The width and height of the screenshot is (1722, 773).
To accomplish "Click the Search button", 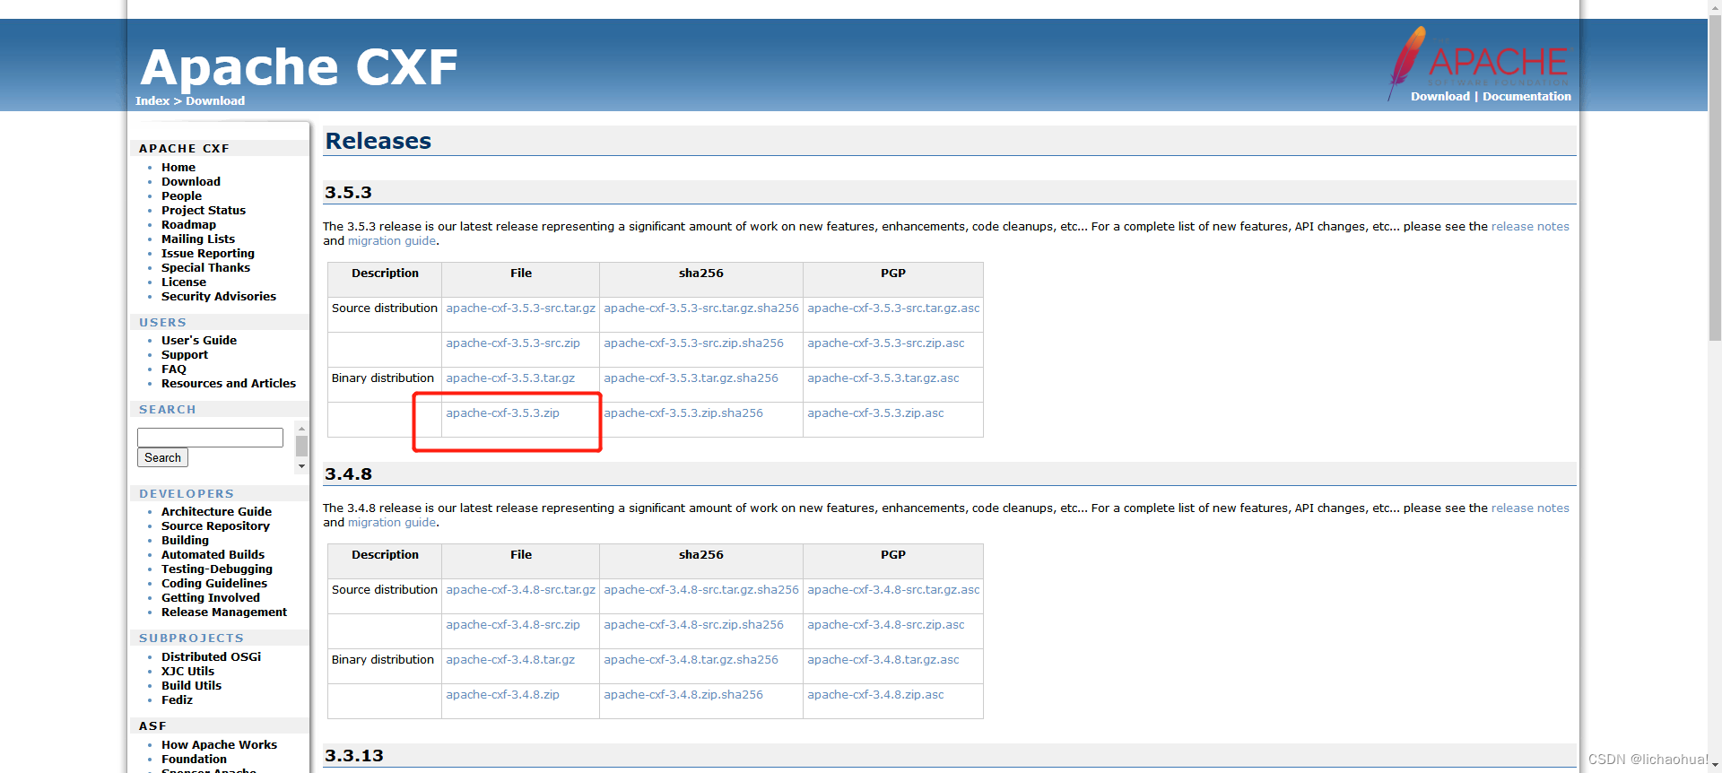I will click(162, 457).
